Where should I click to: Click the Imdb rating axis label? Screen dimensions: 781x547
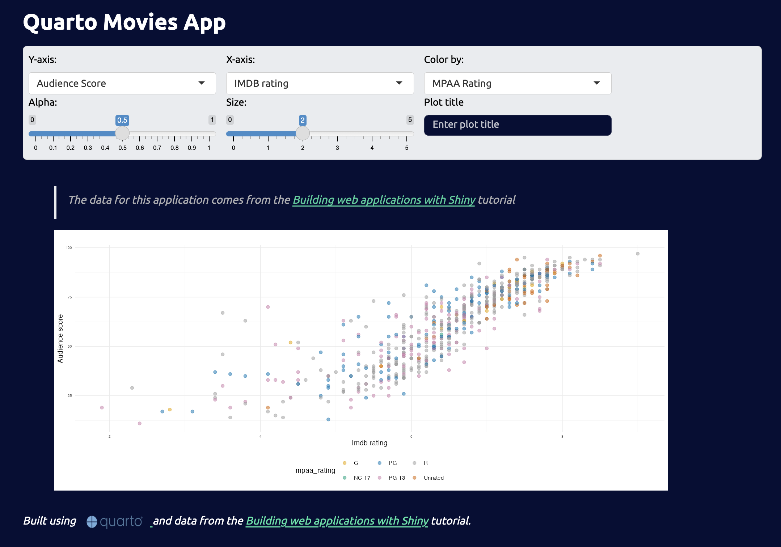click(370, 443)
